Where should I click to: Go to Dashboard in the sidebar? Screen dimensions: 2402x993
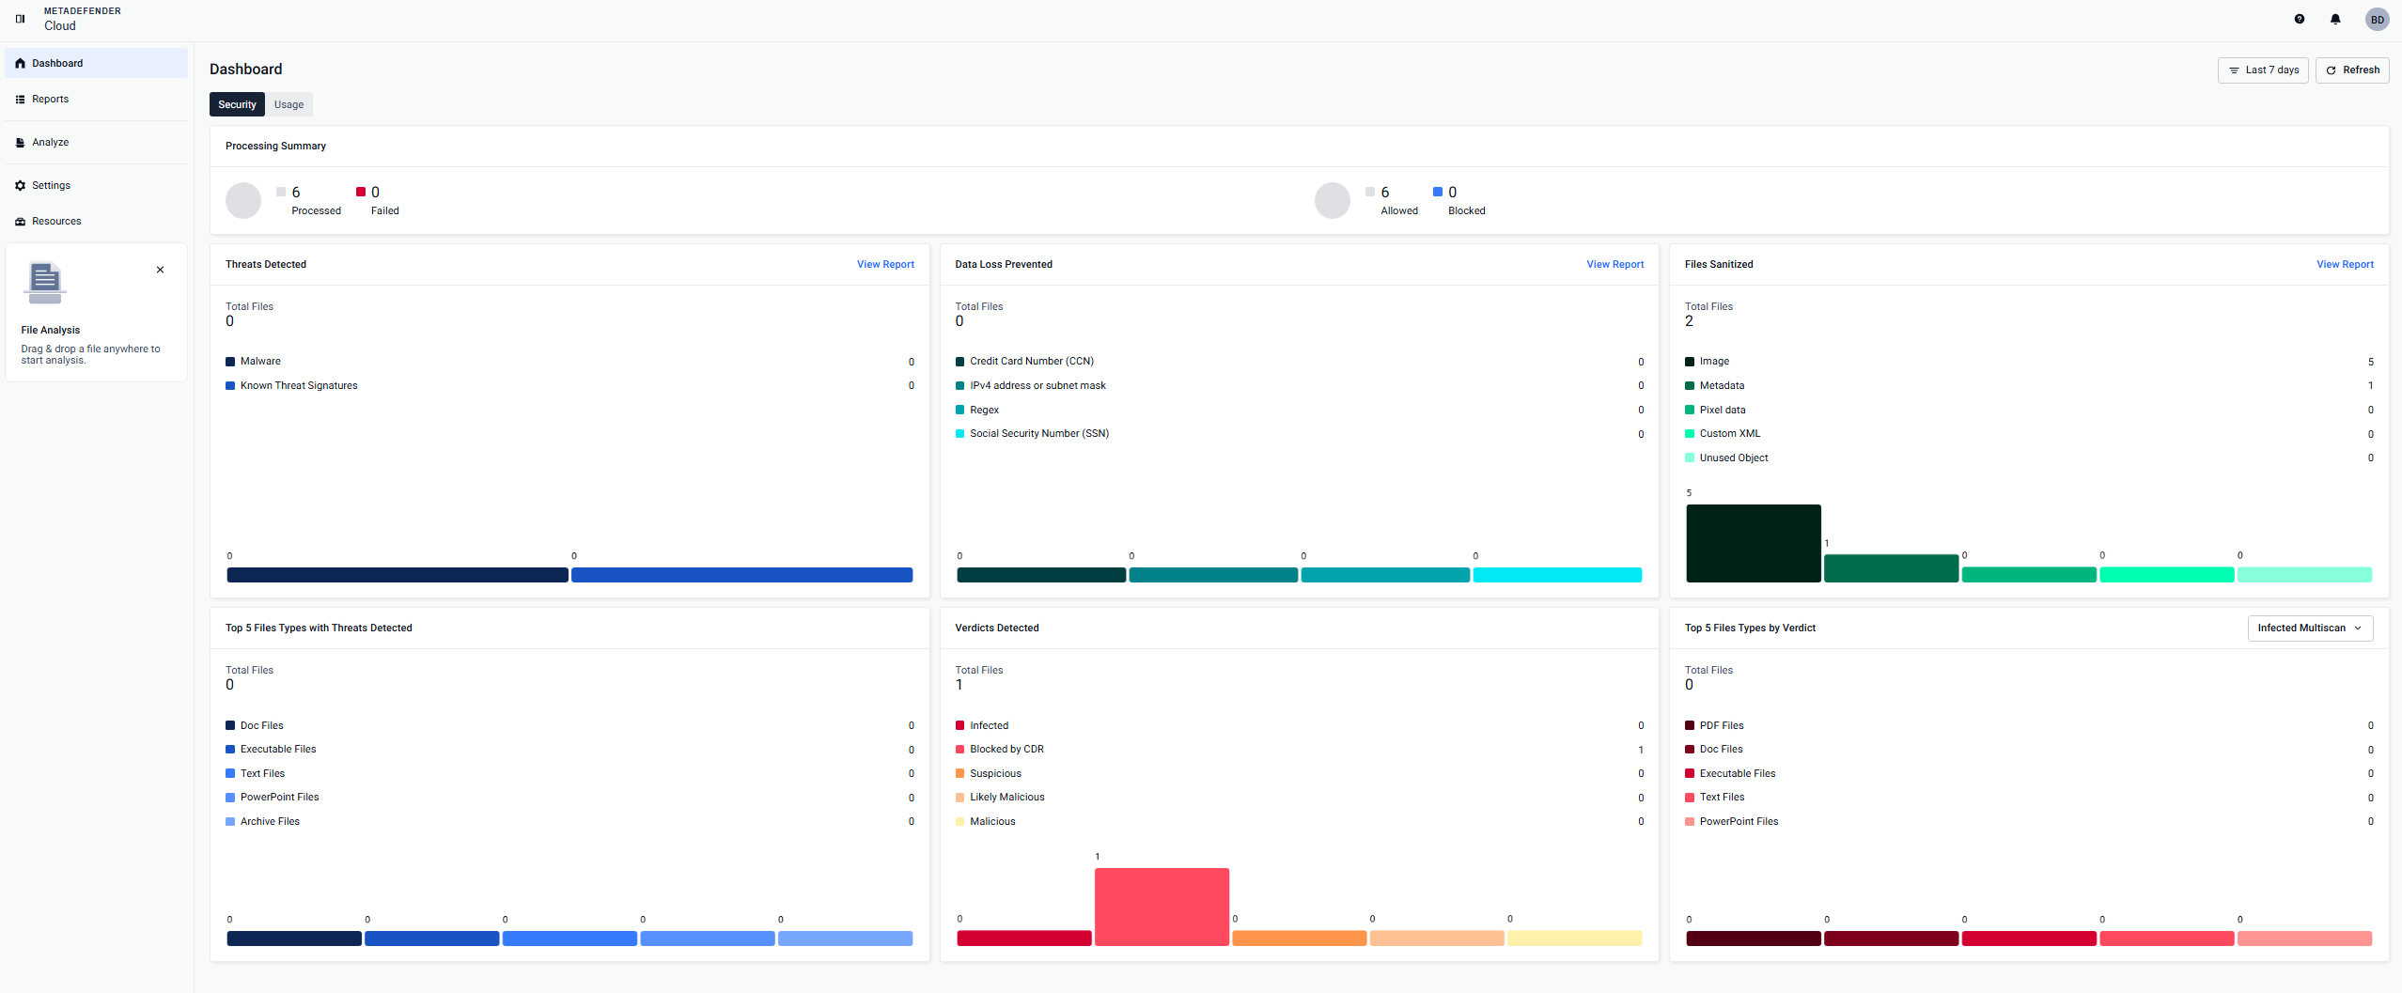[x=57, y=64]
